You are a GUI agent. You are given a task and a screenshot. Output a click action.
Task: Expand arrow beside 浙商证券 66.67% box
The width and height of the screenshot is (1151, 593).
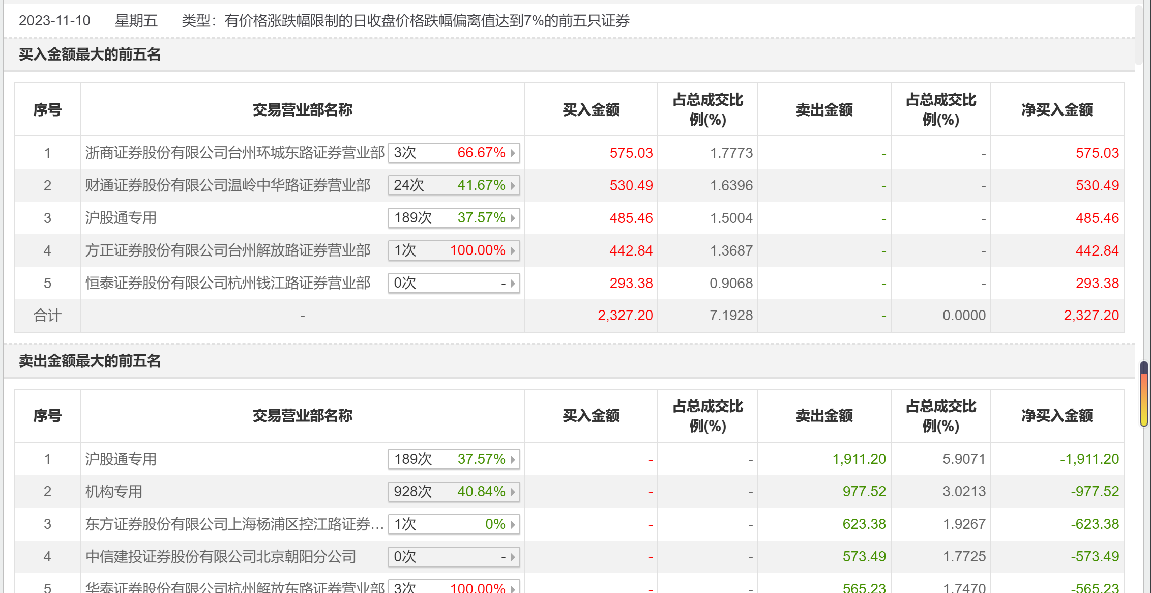[x=513, y=153]
